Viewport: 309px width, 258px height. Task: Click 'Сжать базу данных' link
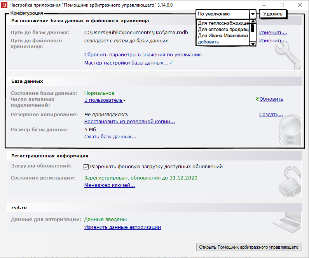click(110, 137)
